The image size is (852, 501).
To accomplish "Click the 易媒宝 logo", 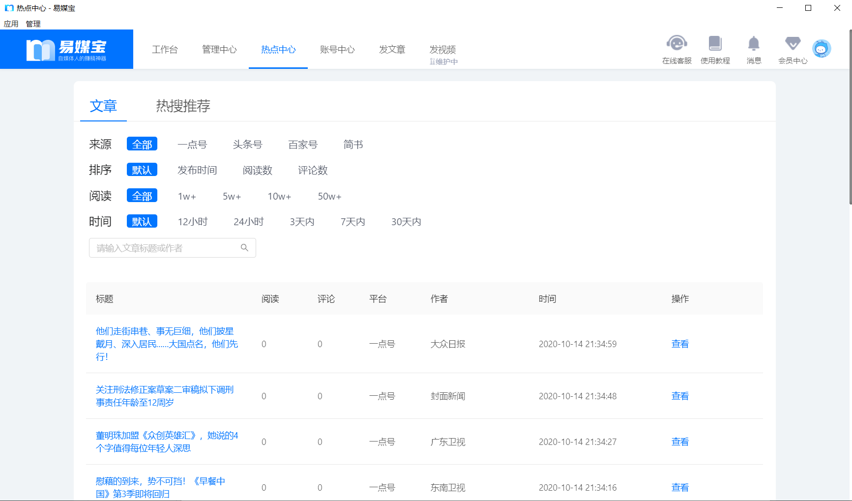I will click(66, 49).
